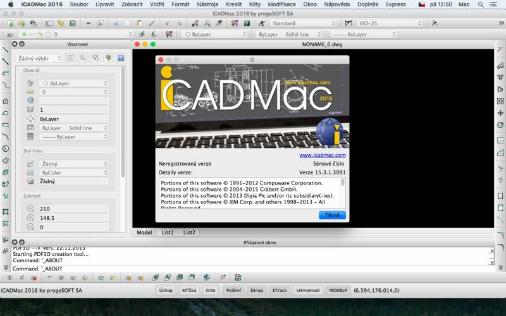Open the Express menu
The height and width of the screenshot is (316, 506).
pos(396,4)
